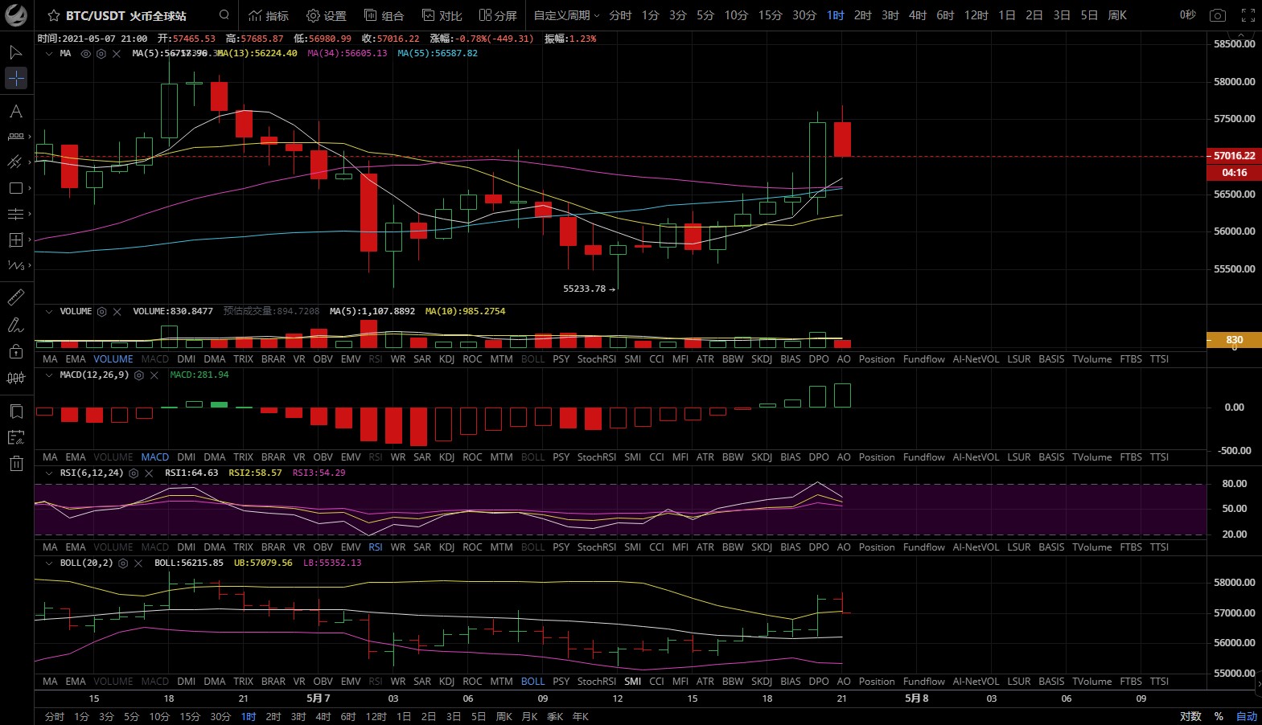The width and height of the screenshot is (1262, 725).
Task: Click the 对比 compare button
Action: pyautogui.click(x=442, y=15)
